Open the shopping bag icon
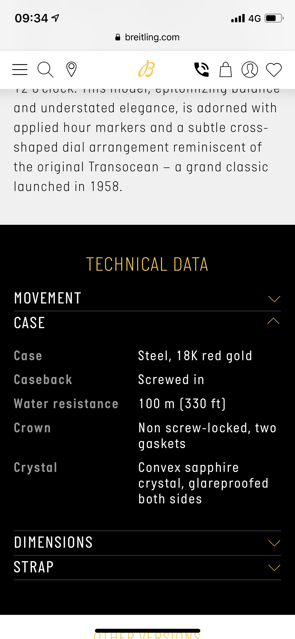 [226, 70]
